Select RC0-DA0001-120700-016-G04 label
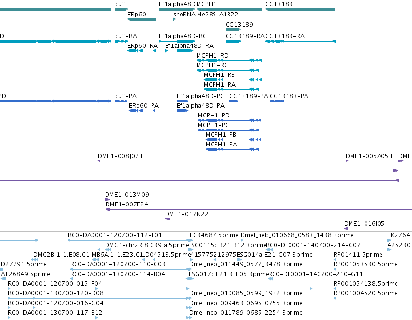Screen dimensions: 412x320 pyautogui.click(x=56, y=304)
